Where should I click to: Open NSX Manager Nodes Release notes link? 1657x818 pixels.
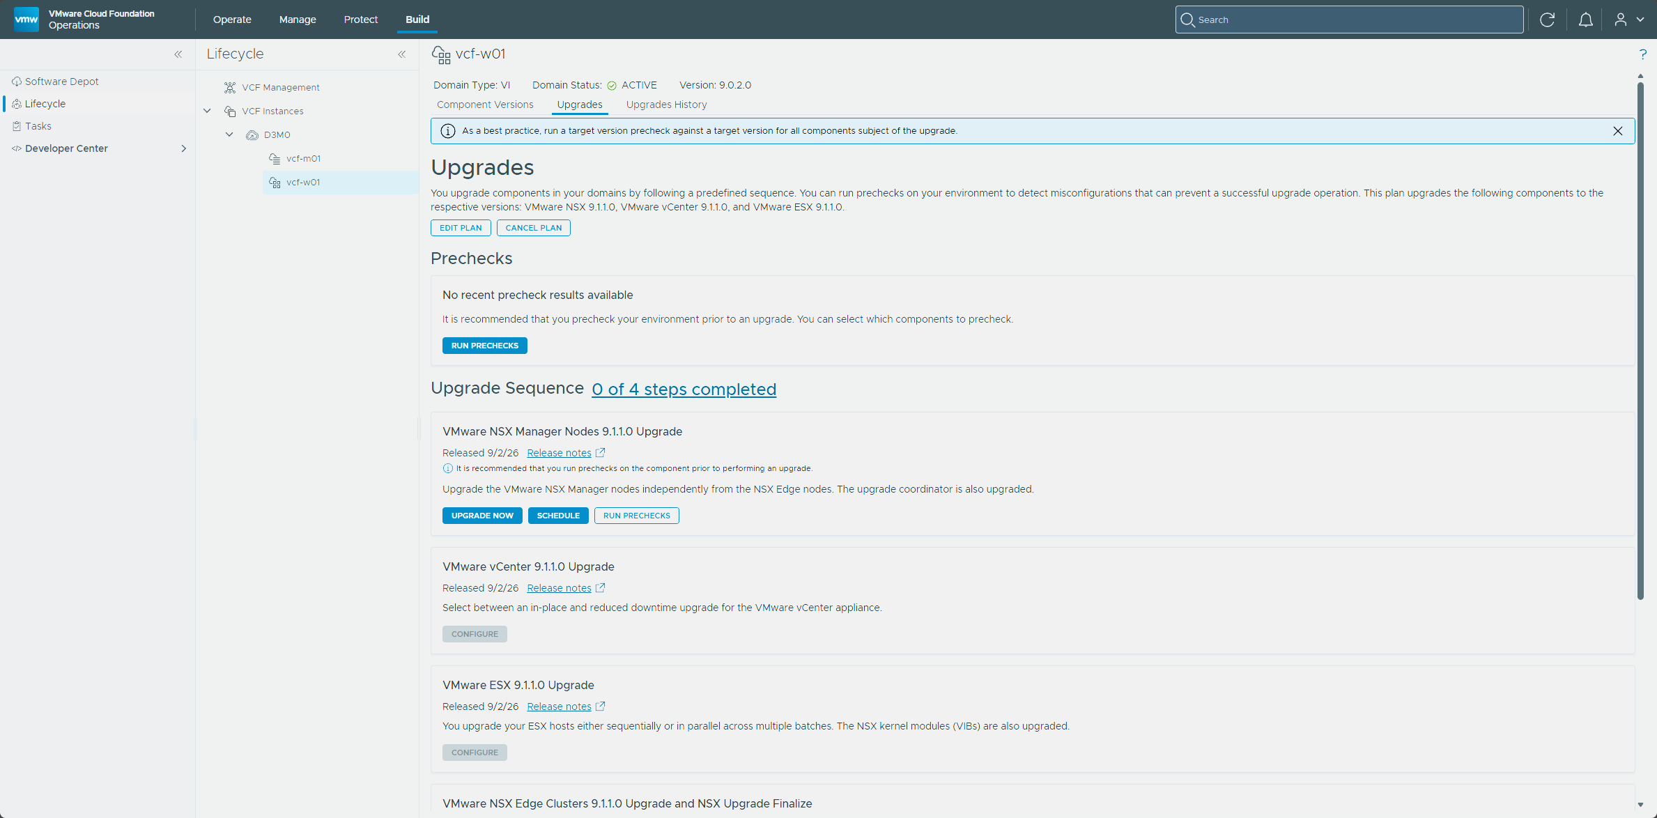[559, 453]
